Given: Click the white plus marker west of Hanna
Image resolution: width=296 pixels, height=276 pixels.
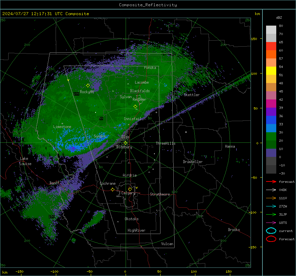Looking at the screenshot, I should point(186,132).
